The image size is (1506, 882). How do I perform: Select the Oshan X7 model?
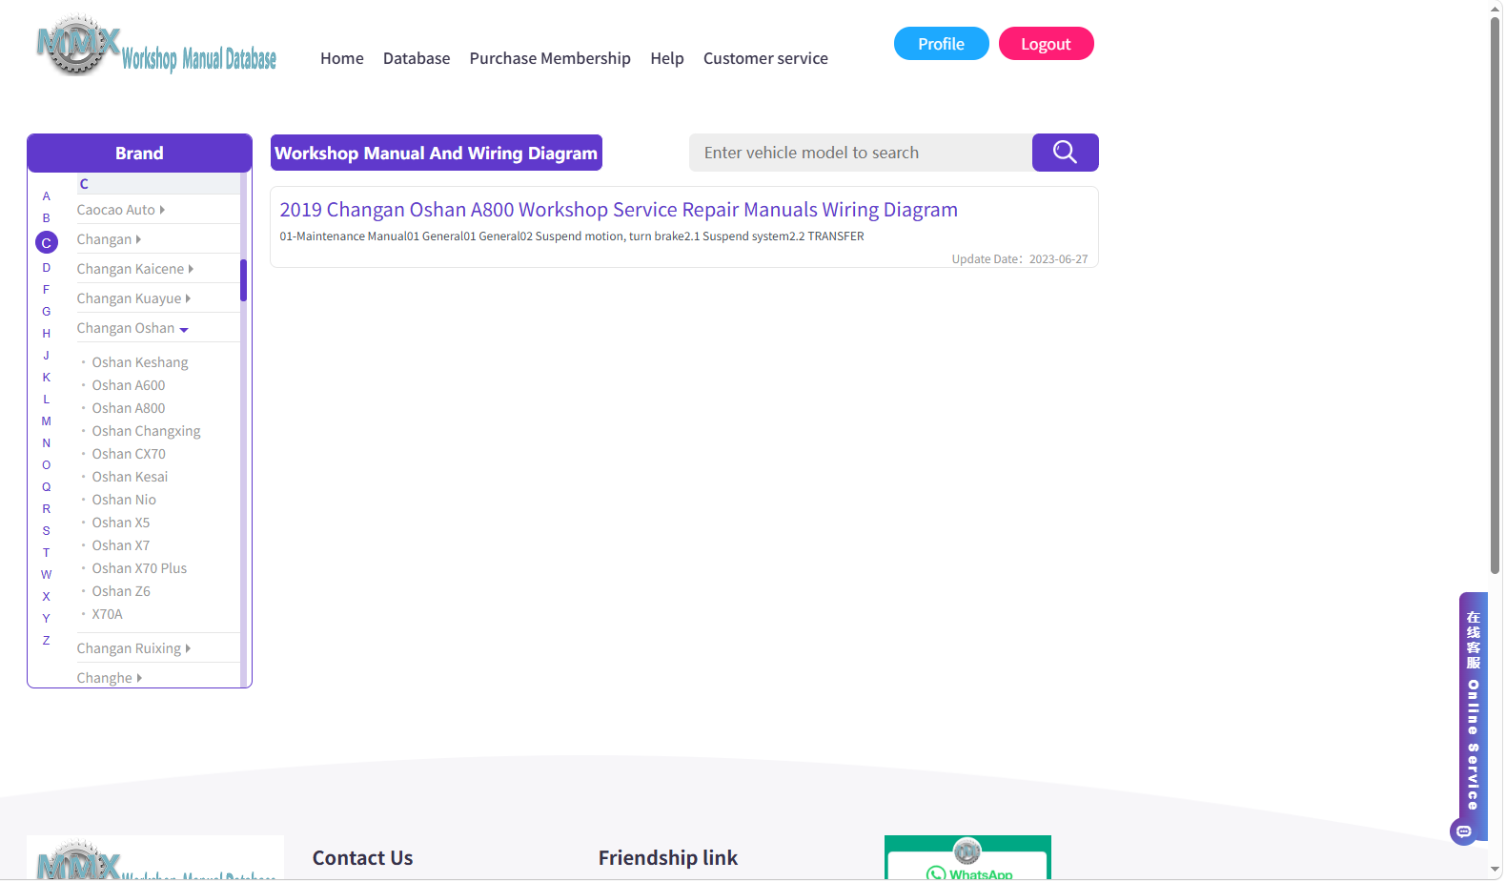tap(121, 545)
